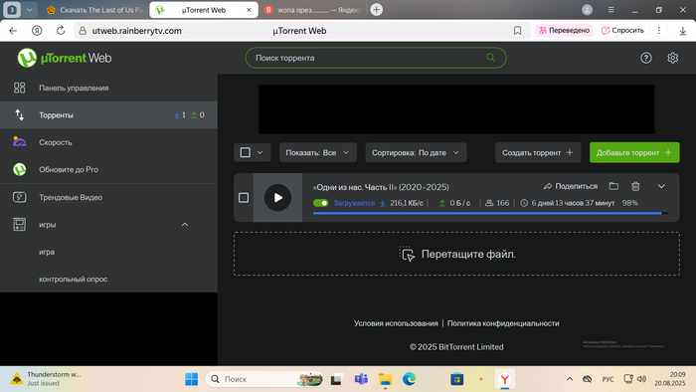This screenshot has height=392, width=696.
Task: Play the torrent with the play button
Action: (x=277, y=198)
